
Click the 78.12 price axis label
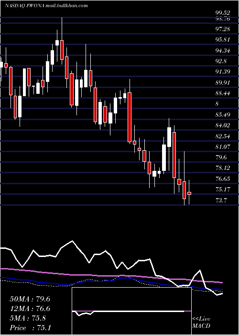click(223, 168)
